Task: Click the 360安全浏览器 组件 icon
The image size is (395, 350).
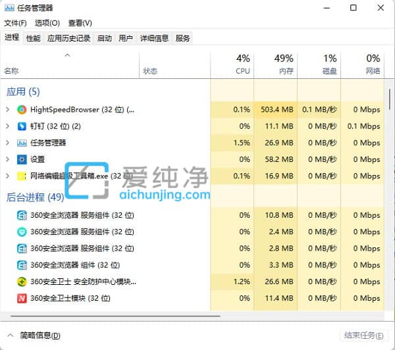Action: [22, 265]
